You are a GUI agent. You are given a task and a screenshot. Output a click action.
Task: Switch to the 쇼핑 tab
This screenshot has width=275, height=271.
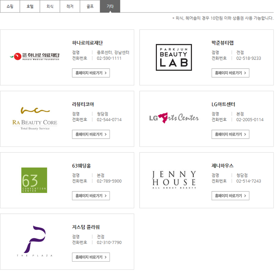10,6
